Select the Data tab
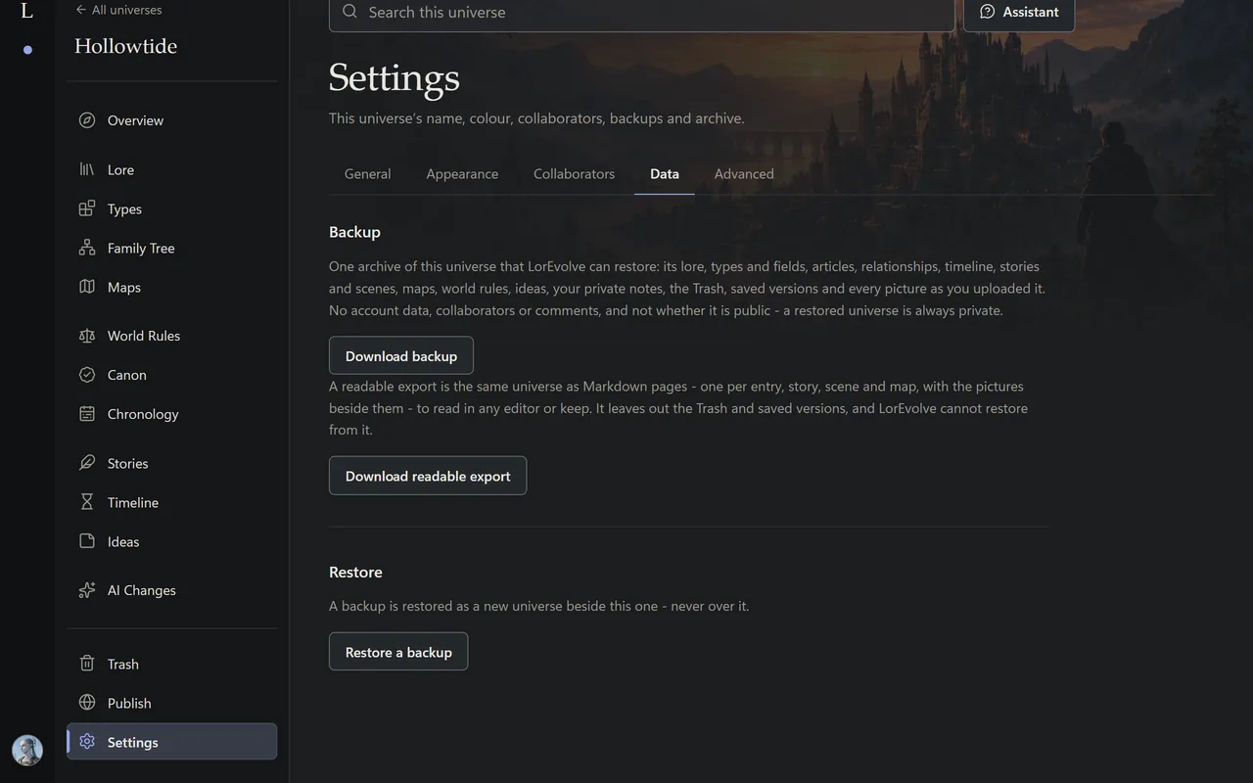The image size is (1253, 783). (x=665, y=174)
